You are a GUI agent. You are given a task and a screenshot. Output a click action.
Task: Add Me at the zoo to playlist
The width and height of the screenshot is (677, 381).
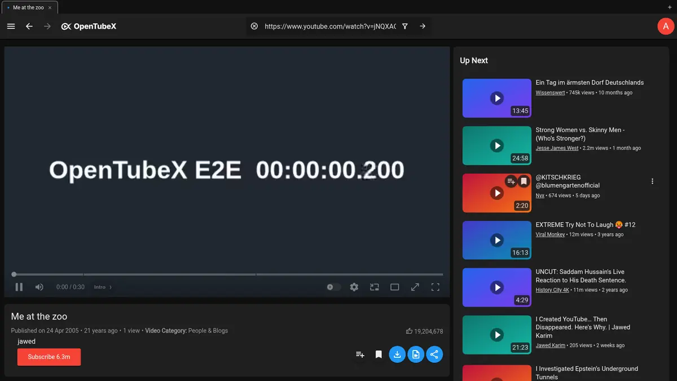click(360, 355)
